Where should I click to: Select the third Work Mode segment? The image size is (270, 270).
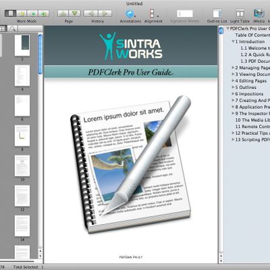pyautogui.click(x=32, y=13)
